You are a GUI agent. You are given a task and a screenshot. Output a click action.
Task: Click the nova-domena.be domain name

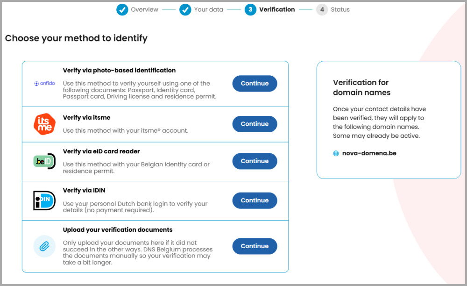[x=369, y=153]
